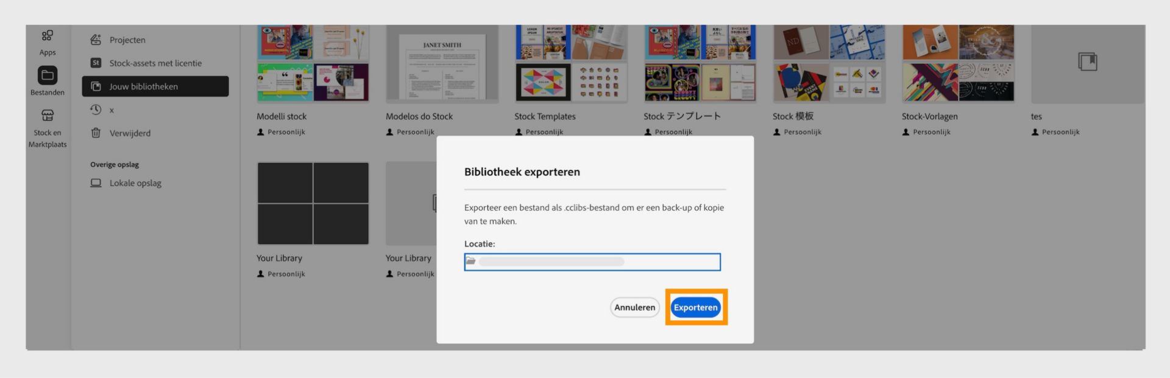Click Persoonlijk label under Stock 模板

pos(803,132)
